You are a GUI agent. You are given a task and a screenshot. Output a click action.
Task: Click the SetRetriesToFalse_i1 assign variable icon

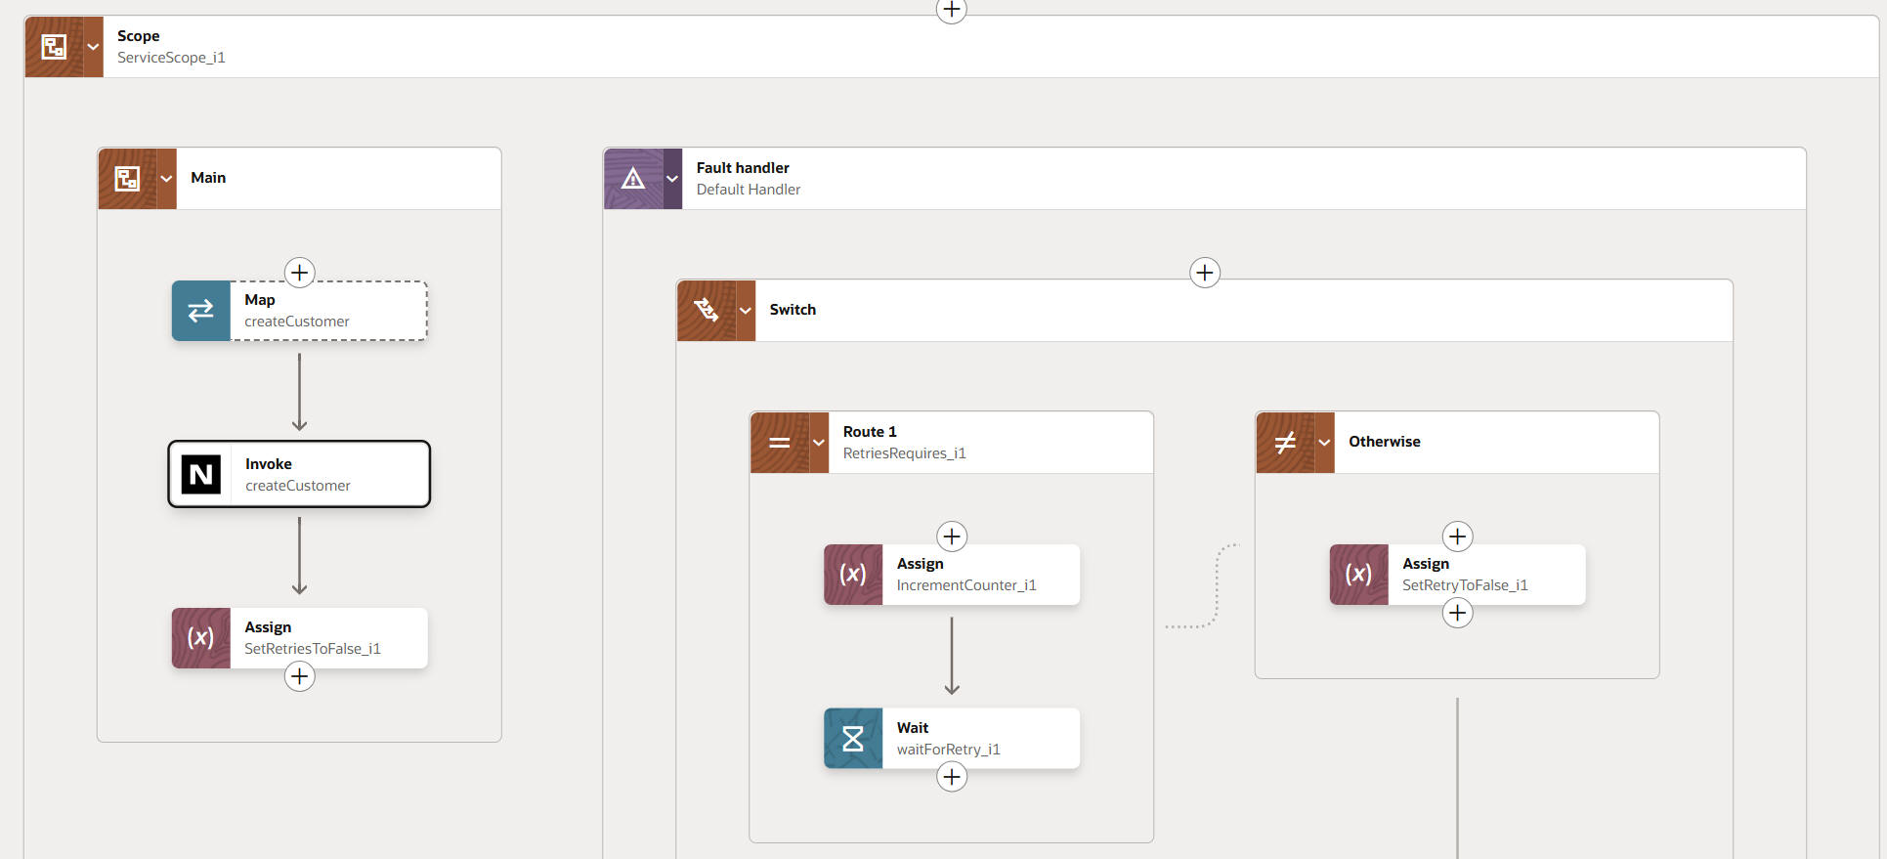point(200,638)
